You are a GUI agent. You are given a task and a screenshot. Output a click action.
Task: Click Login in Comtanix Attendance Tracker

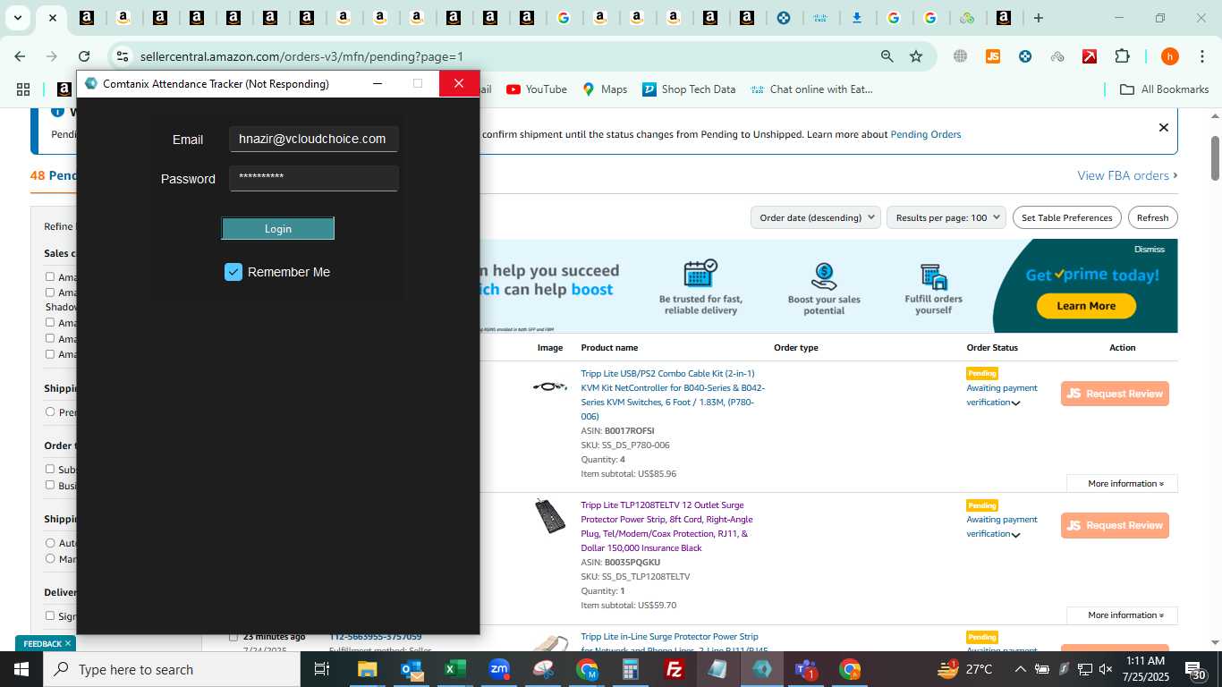[278, 229]
